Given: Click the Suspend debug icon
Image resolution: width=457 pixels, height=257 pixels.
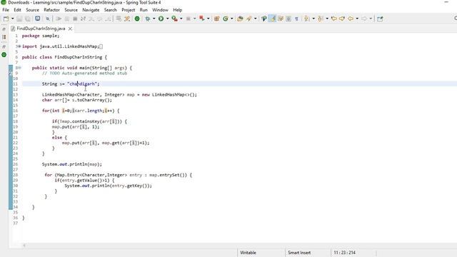Looking at the screenshot, I should tap(66, 19).
